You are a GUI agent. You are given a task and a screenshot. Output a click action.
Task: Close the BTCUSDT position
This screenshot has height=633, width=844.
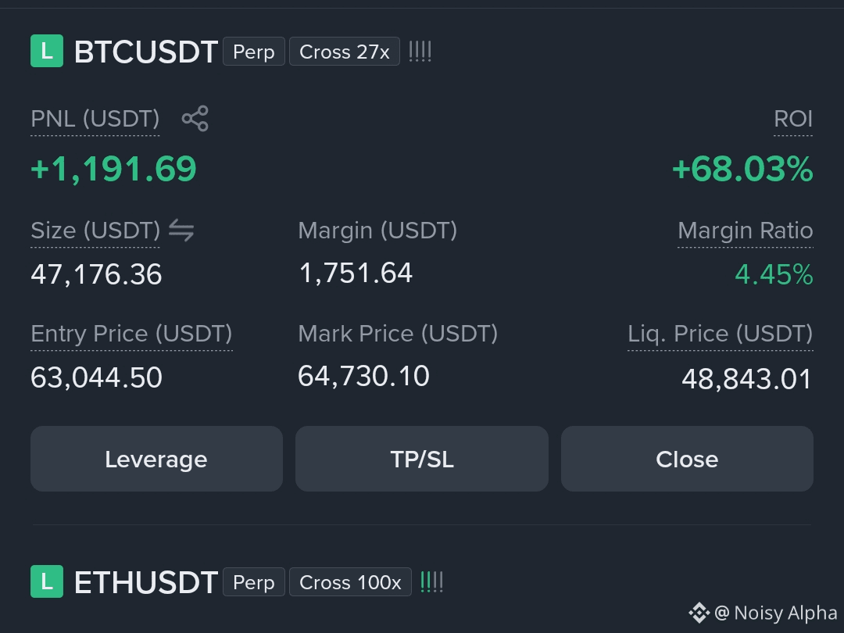tap(687, 459)
